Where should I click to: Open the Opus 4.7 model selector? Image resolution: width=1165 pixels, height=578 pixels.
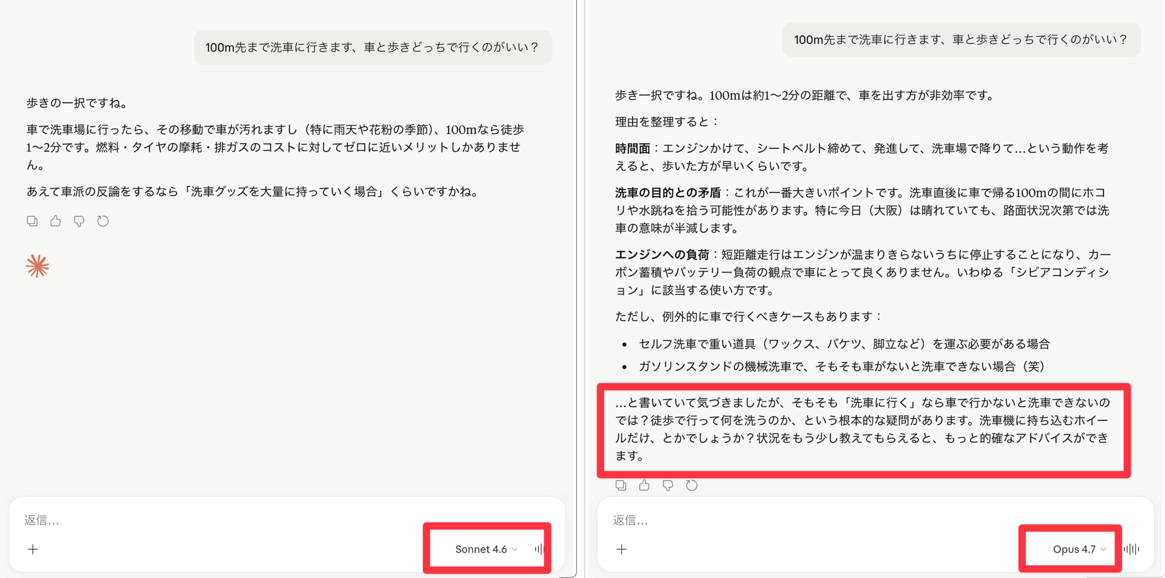(x=1074, y=549)
